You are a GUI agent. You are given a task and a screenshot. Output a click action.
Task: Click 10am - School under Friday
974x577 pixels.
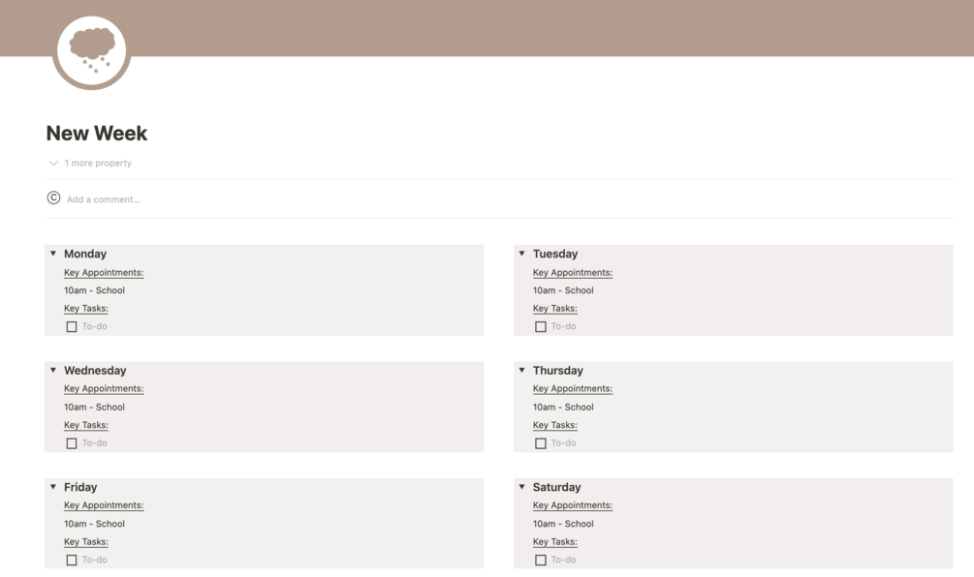click(x=94, y=524)
